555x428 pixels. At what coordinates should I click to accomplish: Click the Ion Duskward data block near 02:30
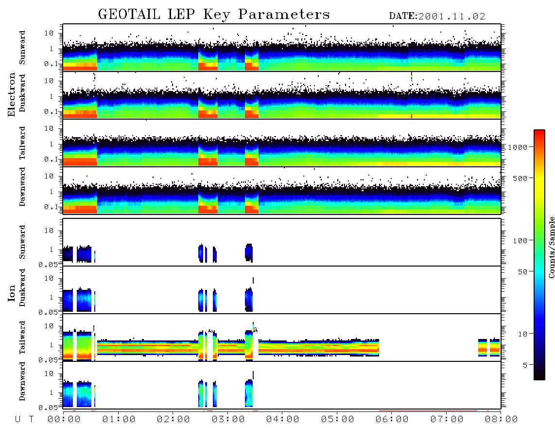click(201, 300)
